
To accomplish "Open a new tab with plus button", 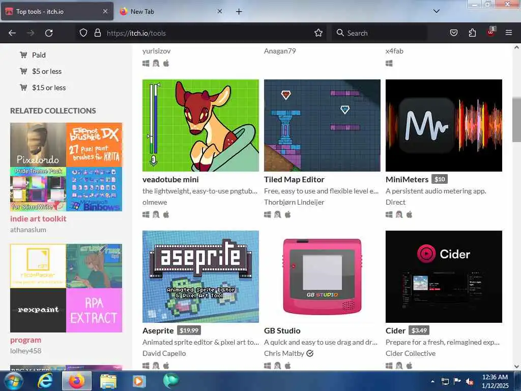I will (239, 12).
